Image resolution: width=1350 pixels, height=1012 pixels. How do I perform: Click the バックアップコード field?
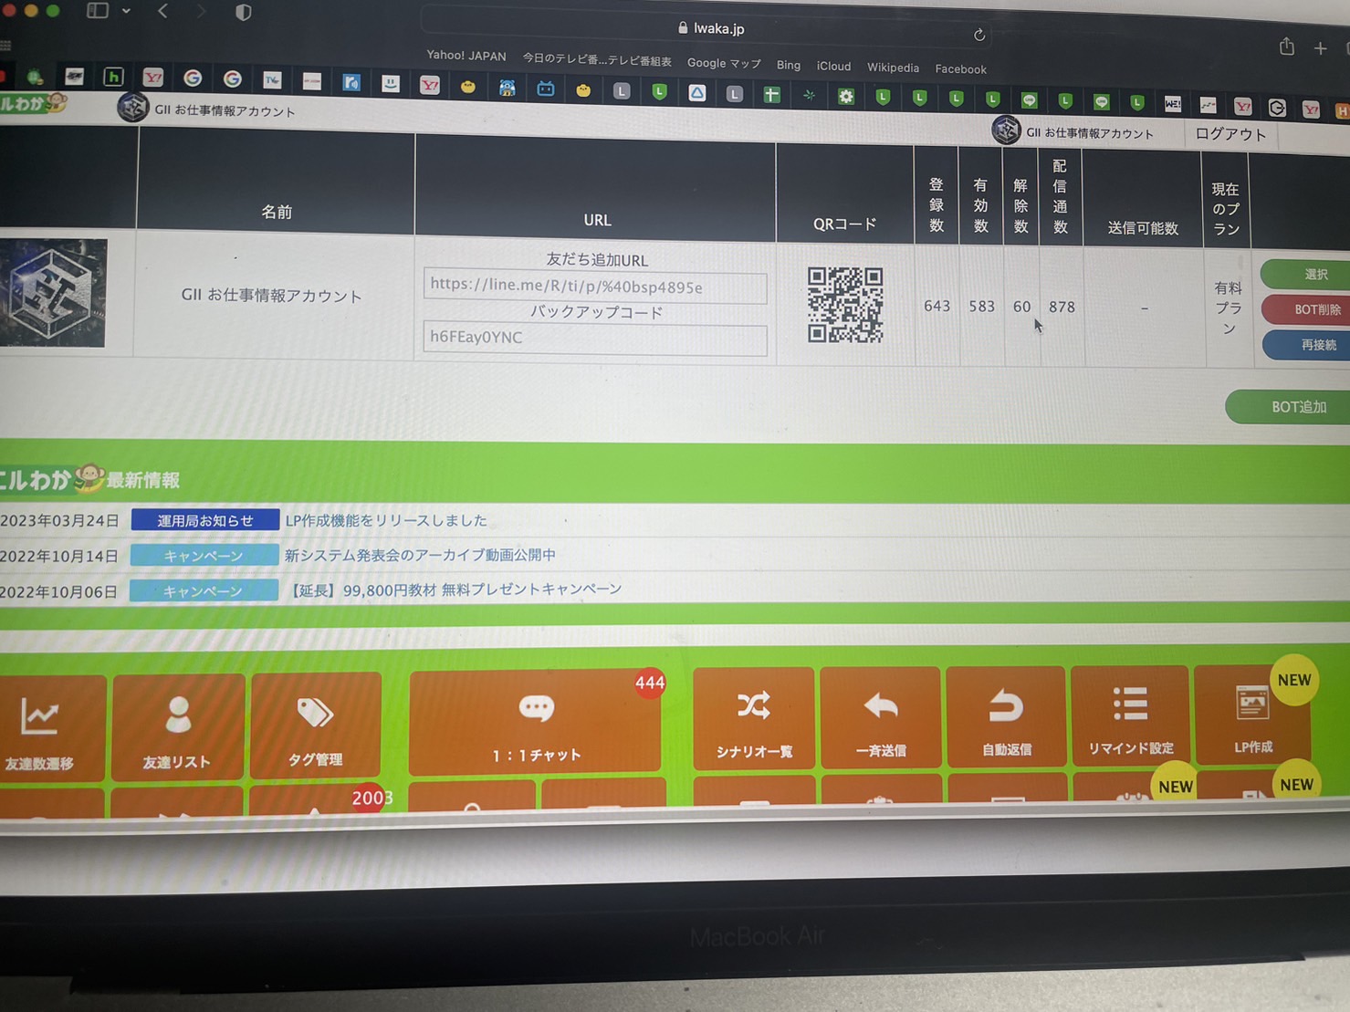point(595,338)
